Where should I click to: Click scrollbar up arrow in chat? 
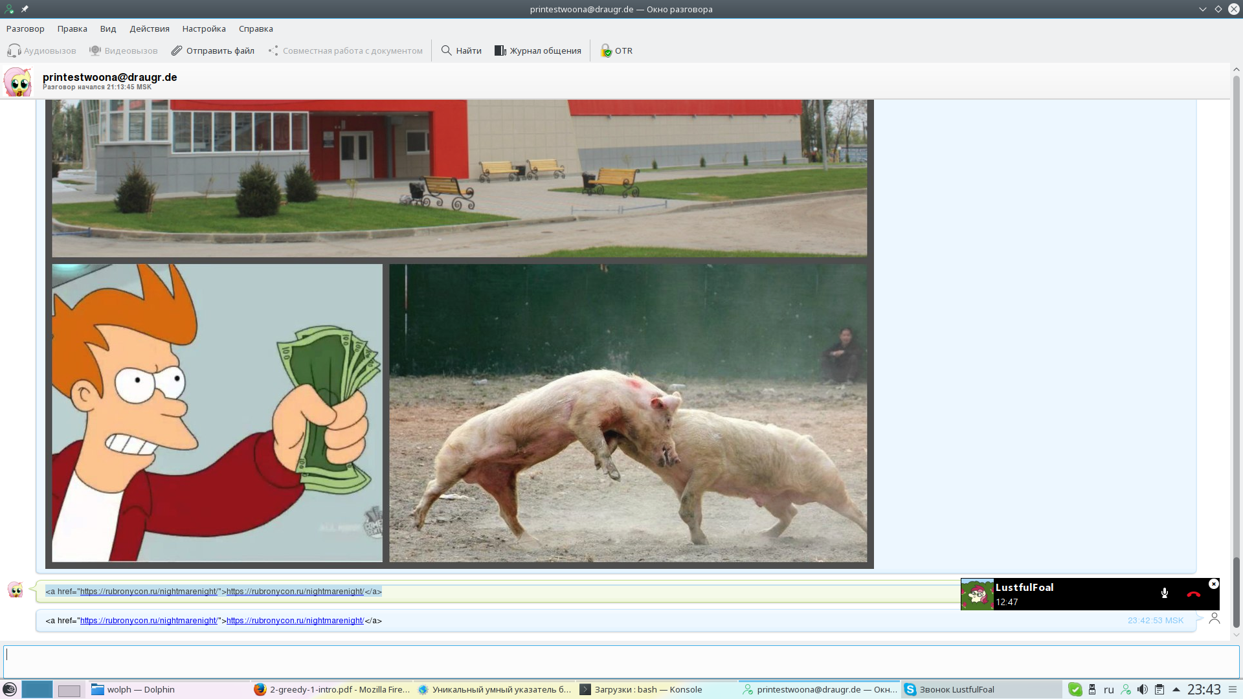pyautogui.click(x=1236, y=69)
